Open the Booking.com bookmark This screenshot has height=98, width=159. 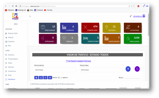click(21, 10)
